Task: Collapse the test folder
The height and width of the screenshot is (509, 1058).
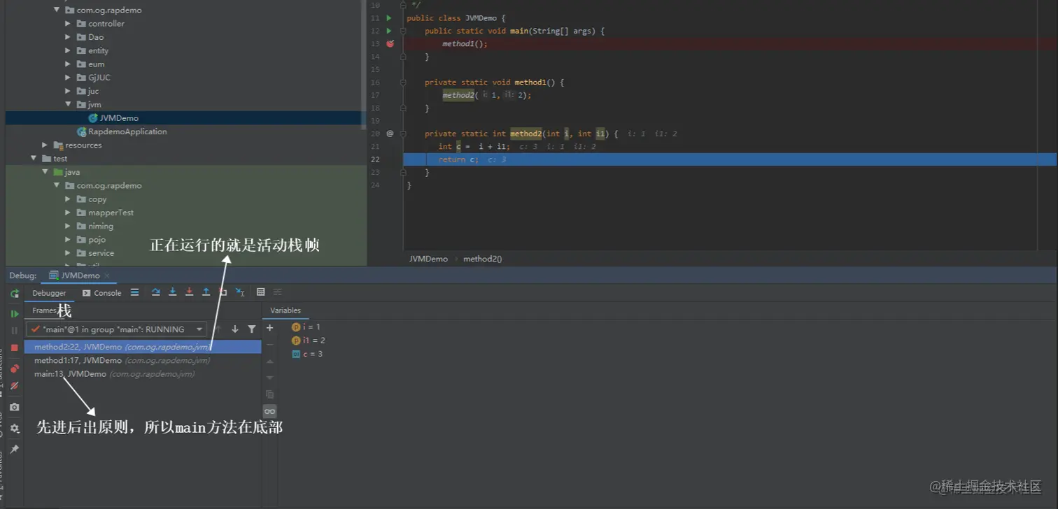Action: pos(34,159)
